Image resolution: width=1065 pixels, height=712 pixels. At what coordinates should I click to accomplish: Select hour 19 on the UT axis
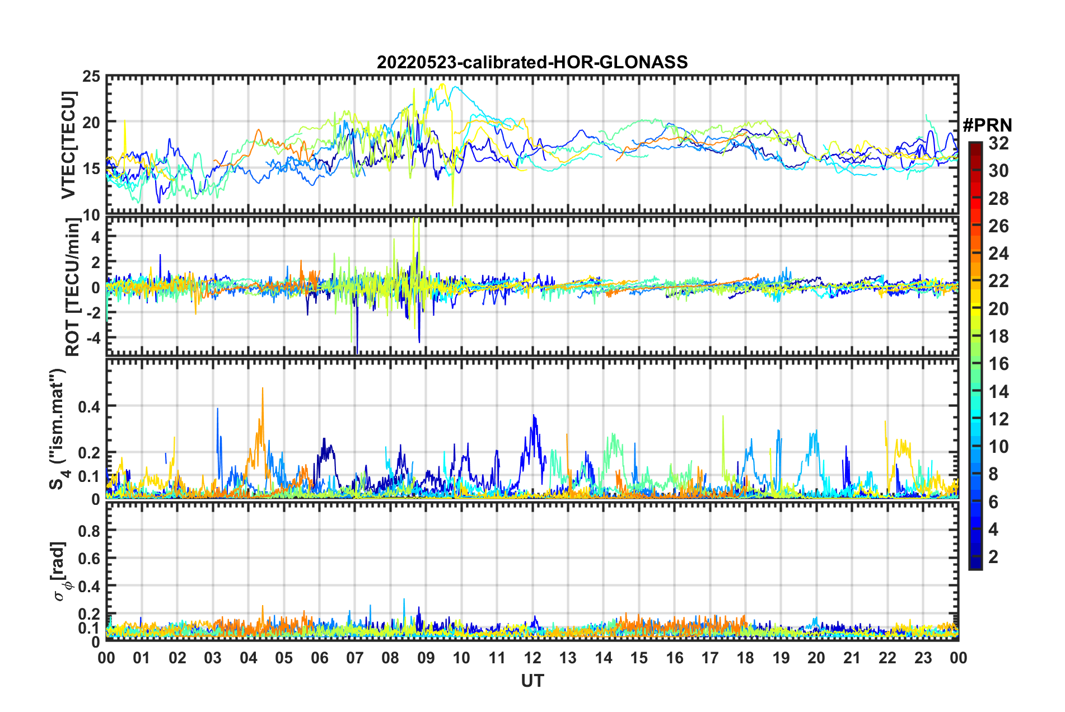pos(781,658)
